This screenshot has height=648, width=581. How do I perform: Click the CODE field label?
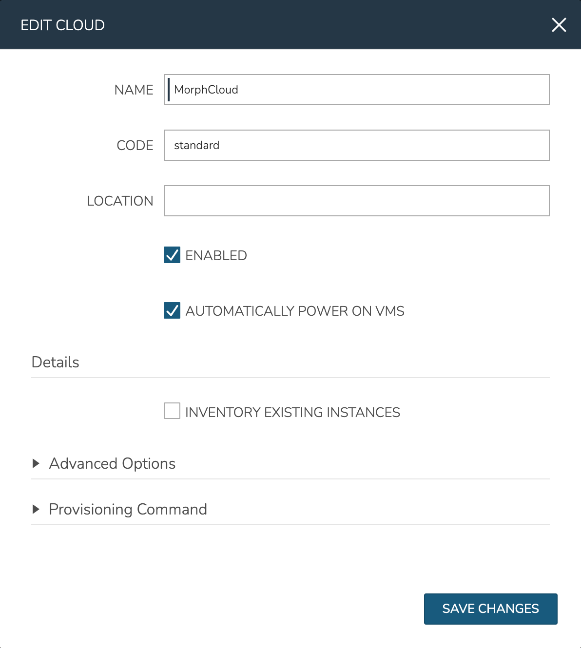pyautogui.click(x=135, y=145)
